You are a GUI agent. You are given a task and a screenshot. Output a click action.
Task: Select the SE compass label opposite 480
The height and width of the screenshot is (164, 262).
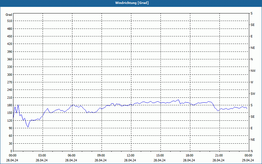[x=253, y=25]
